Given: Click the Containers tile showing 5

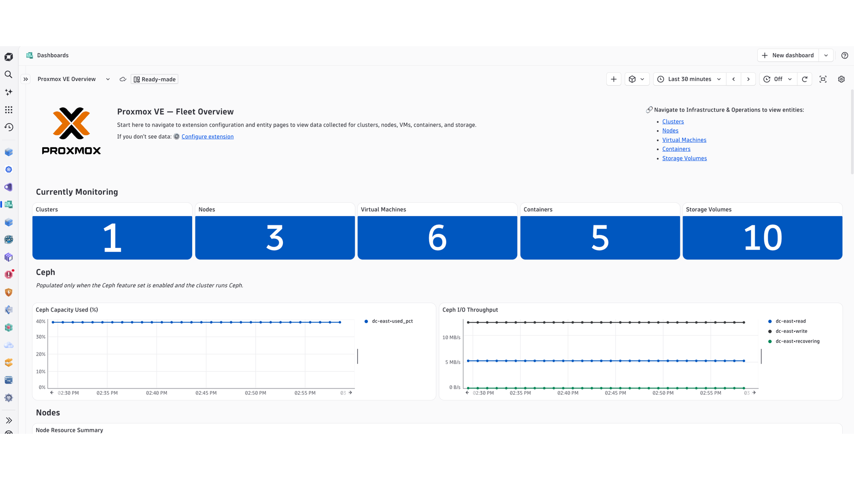Looking at the screenshot, I should click(x=600, y=238).
